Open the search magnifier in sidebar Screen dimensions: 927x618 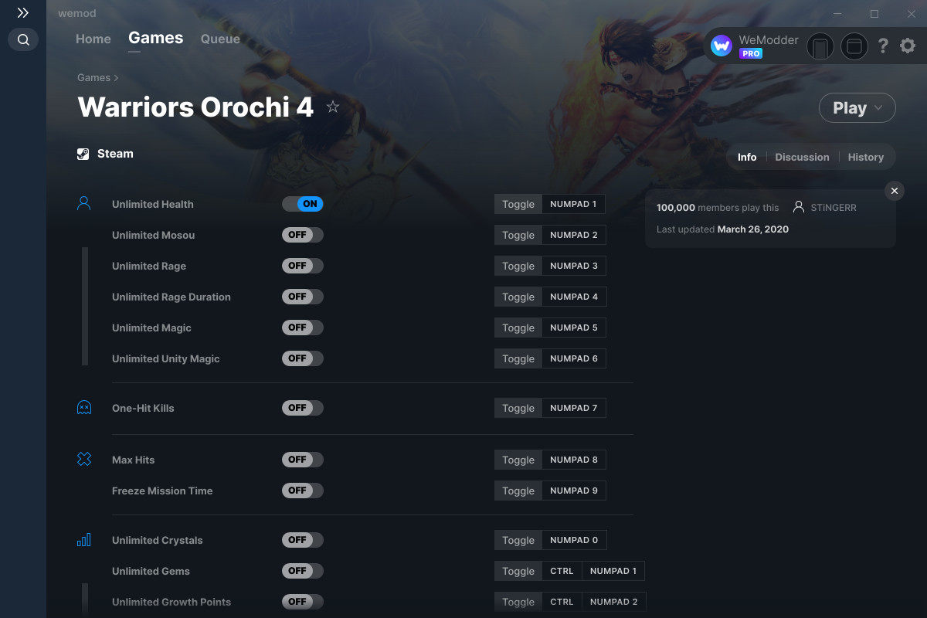coord(23,39)
